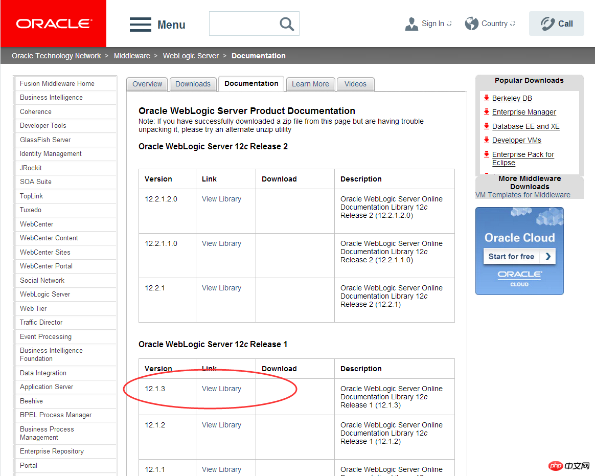The height and width of the screenshot is (476, 595).
Task: Switch to the Overview tab
Action: click(147, 84)
